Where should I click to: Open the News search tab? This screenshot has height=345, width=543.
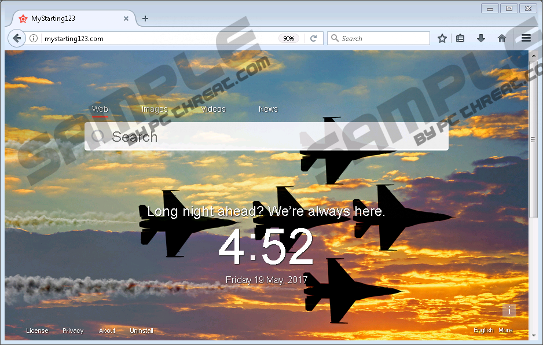(x=268, y=109)
